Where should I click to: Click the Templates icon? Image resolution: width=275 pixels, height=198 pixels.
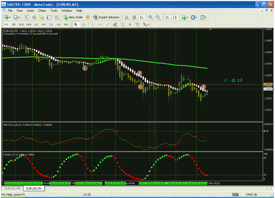point(202,17)
